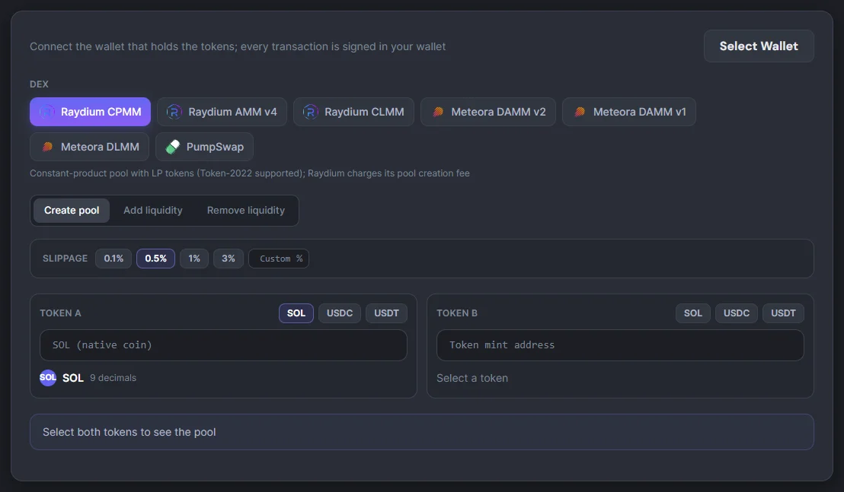This screenshot has height=492, width=844.
Task: Pick USDT for Token B
Action: [783, 313]
